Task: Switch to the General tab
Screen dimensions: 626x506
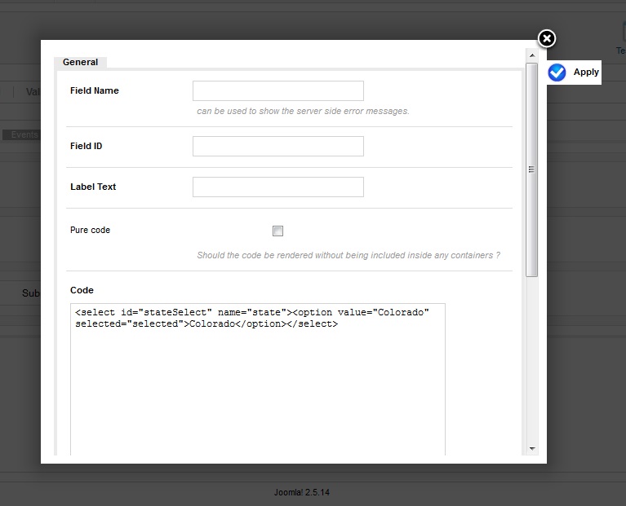Action: click(x=80, y=62)
